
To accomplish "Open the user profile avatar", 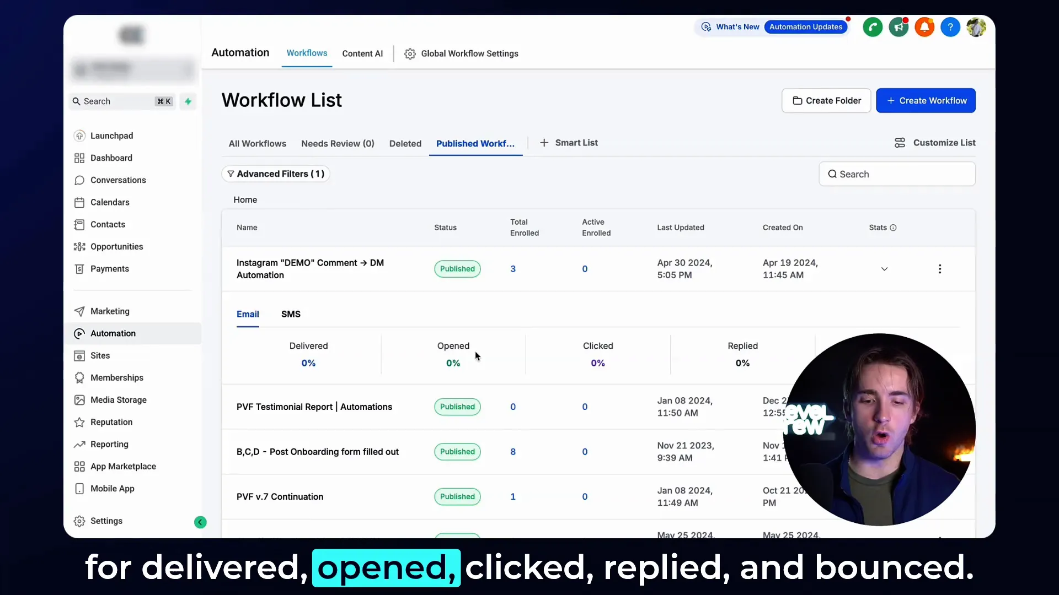I will click(x=976, y=27).
